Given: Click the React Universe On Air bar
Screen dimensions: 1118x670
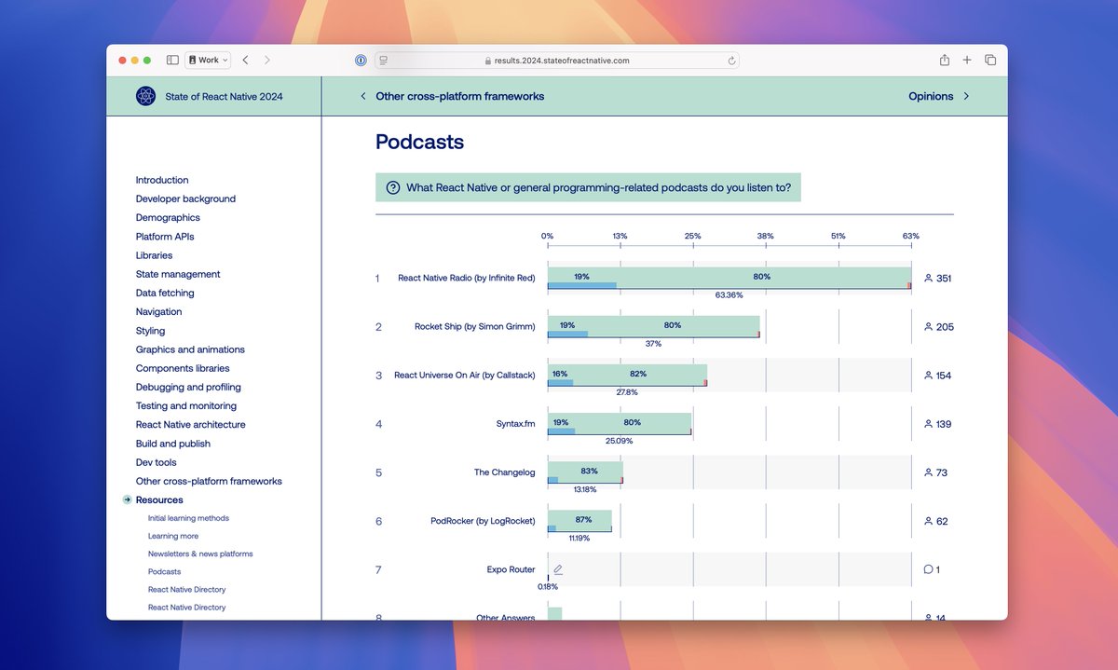Looking at the screenshot, I should coord(627,376).
